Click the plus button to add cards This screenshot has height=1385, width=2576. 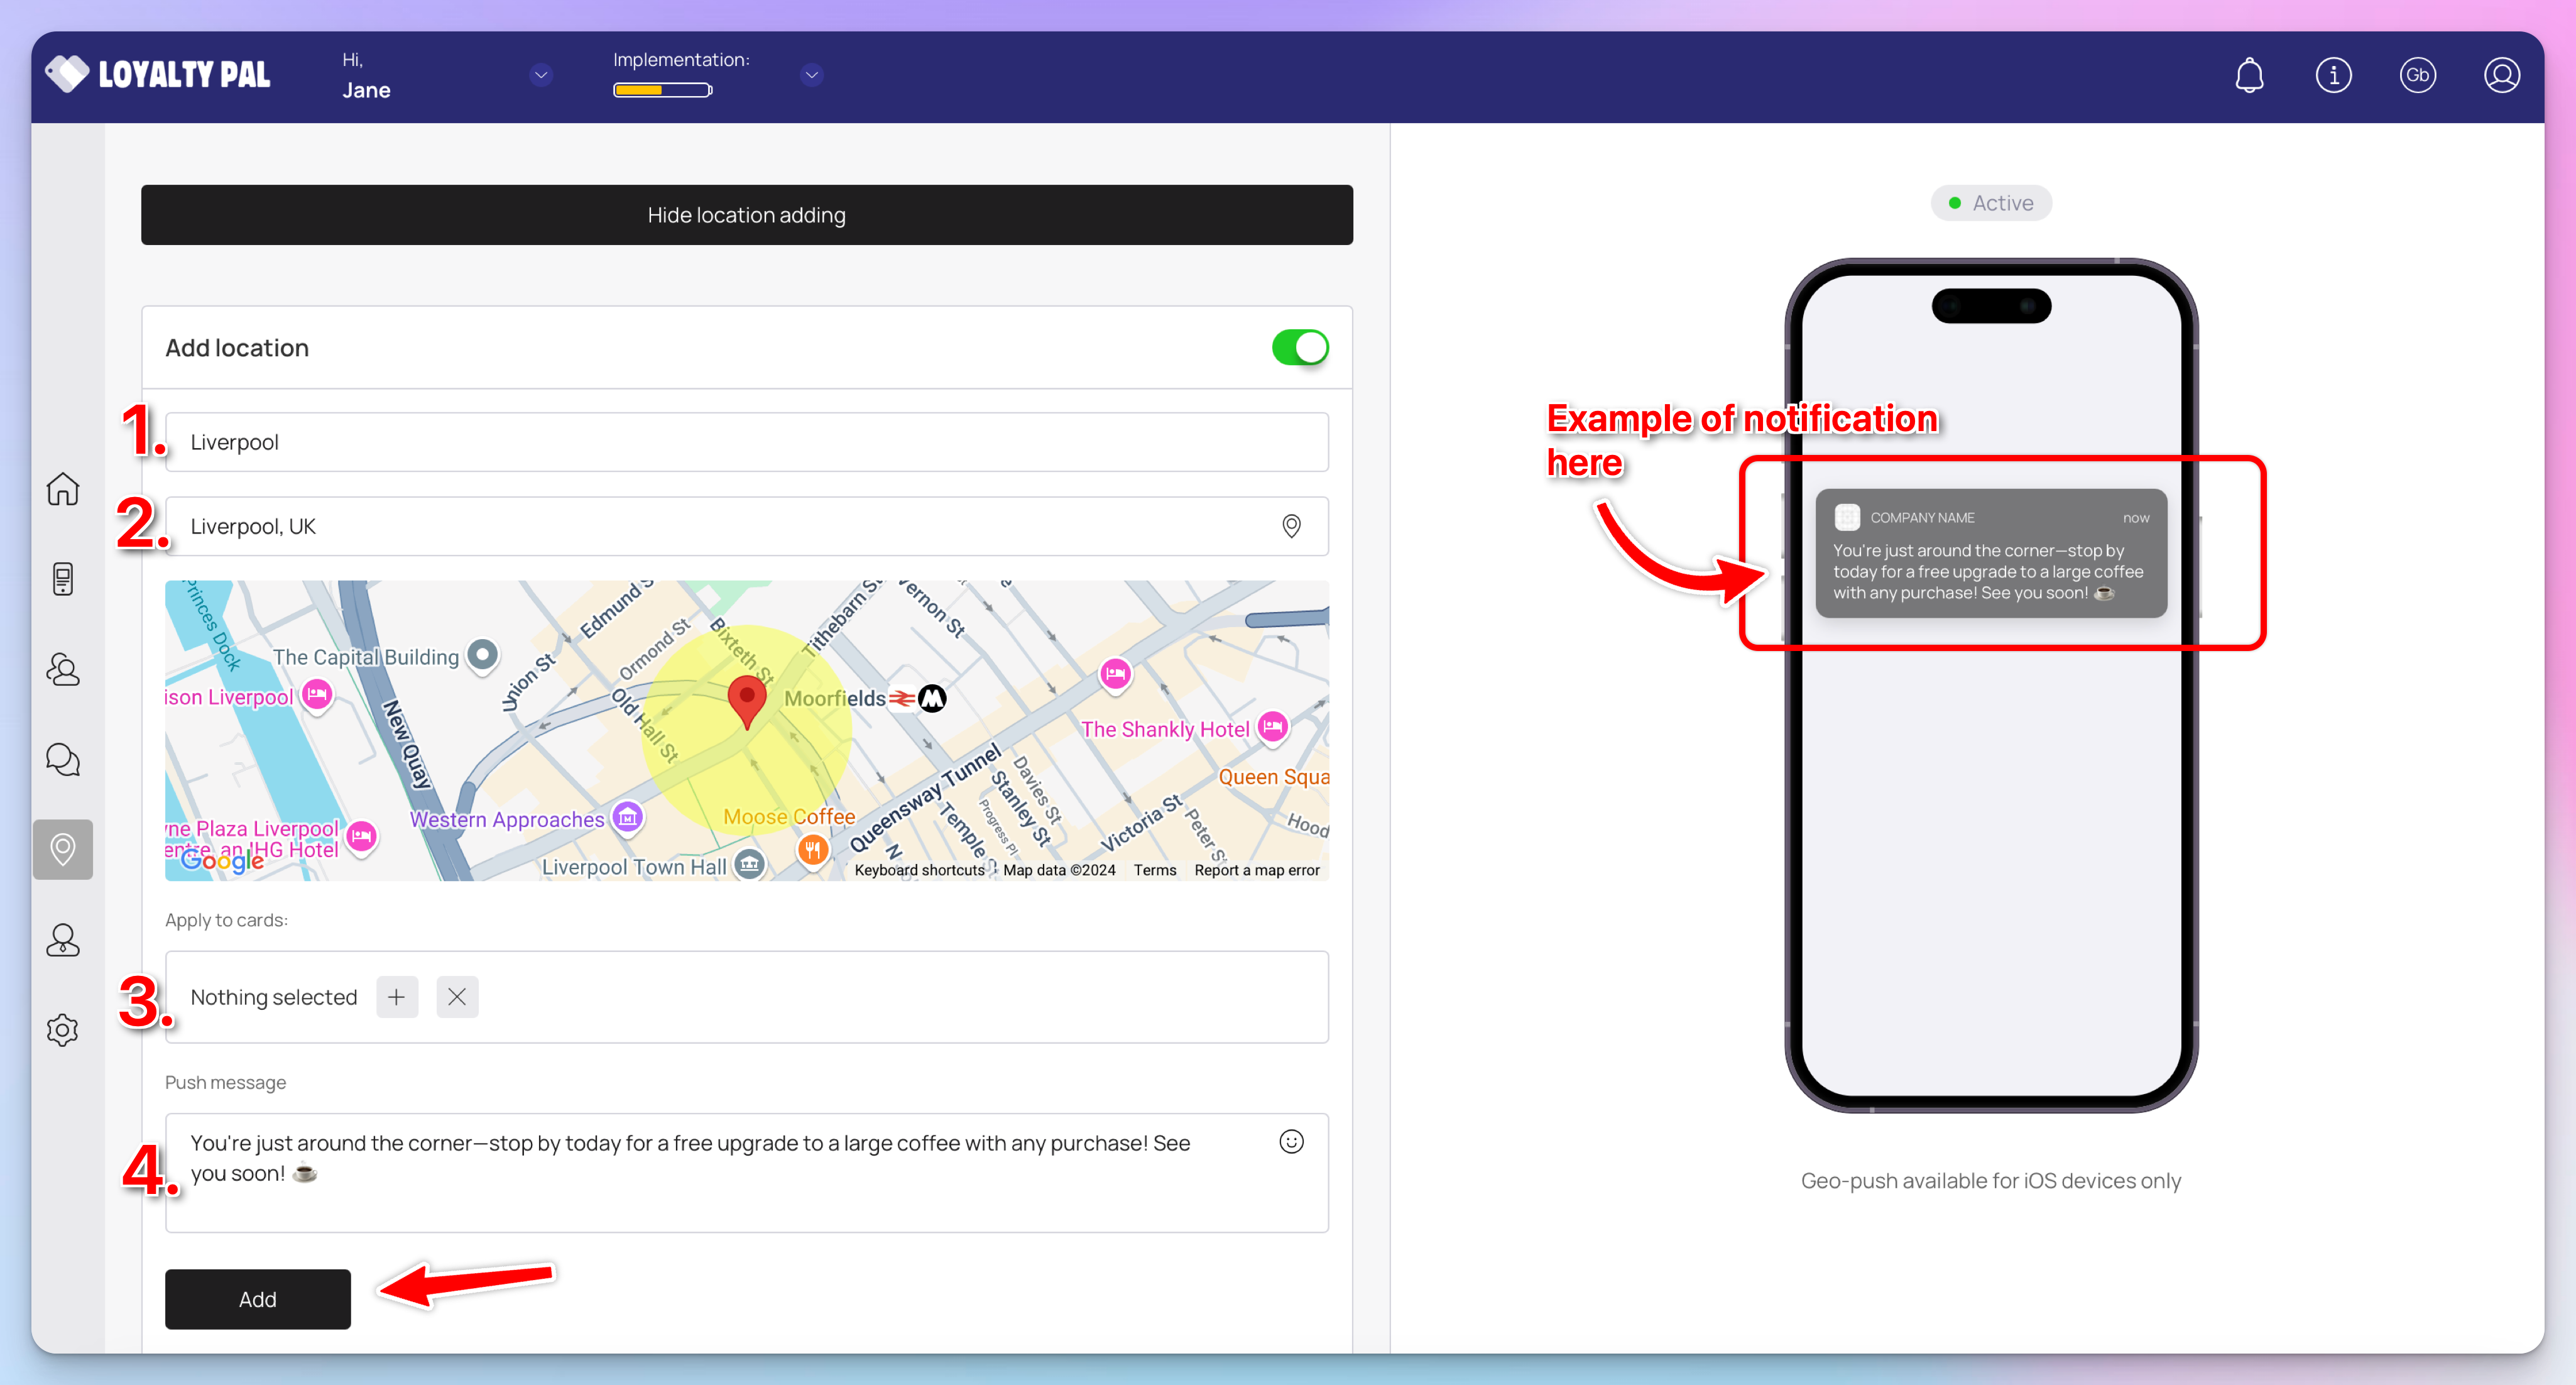(397, 997)
